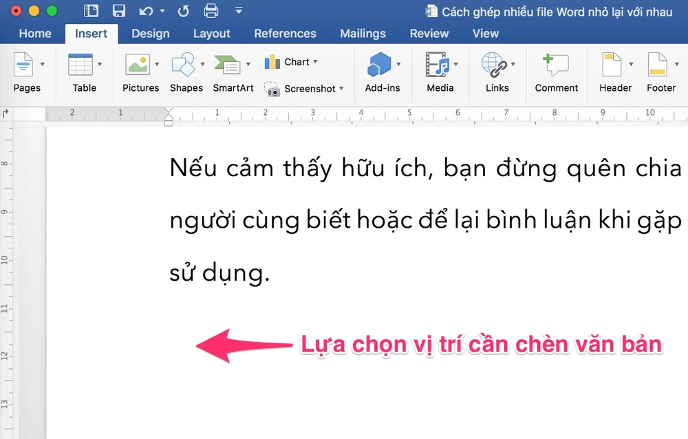Open the Undo history dropdown arrow
This screenshot has width=688, height=439.
point(162,12)
